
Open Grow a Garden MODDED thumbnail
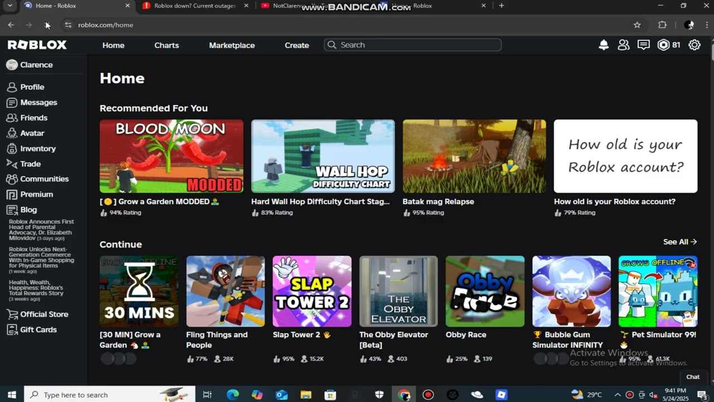click(171, 156)
